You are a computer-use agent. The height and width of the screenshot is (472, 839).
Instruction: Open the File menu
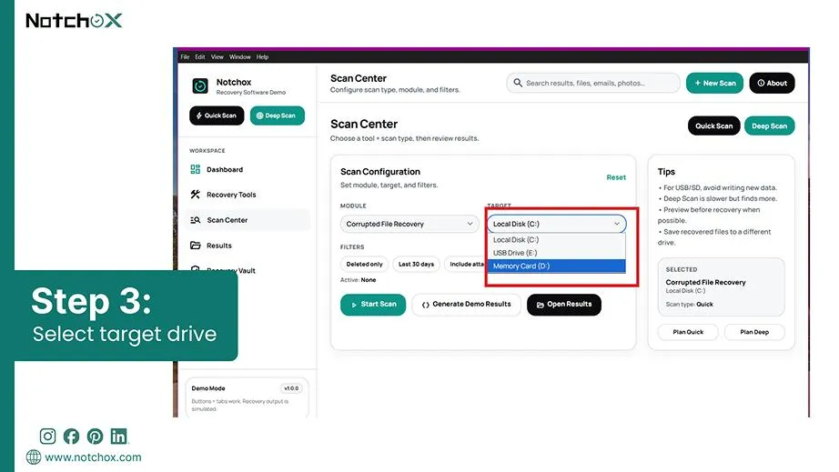coord(185,56)
